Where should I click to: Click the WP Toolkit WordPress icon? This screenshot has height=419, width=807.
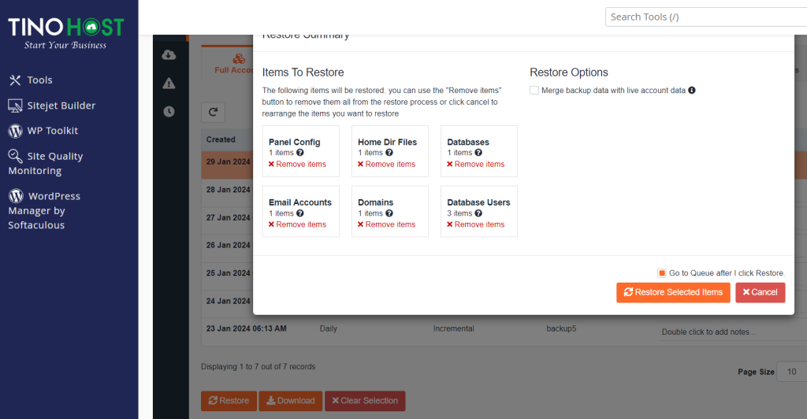[x=16, y=131]
